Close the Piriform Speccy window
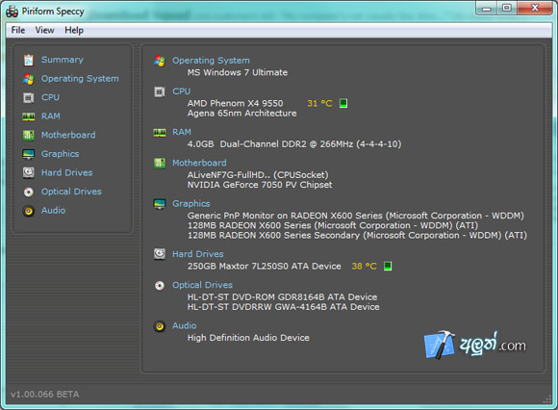 (535, 9)
